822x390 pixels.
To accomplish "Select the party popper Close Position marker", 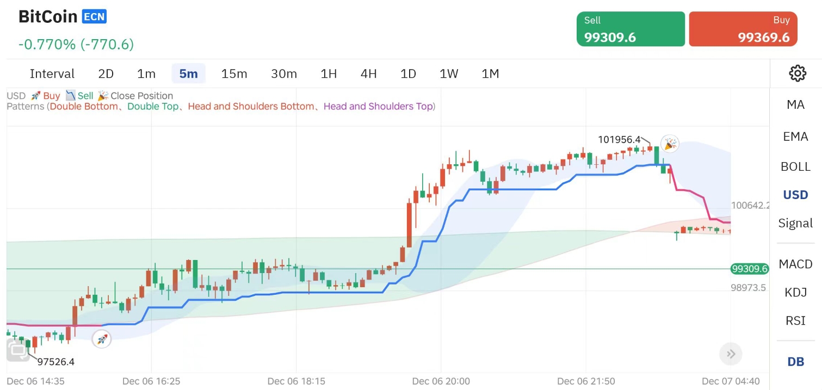I will point(670,144).
